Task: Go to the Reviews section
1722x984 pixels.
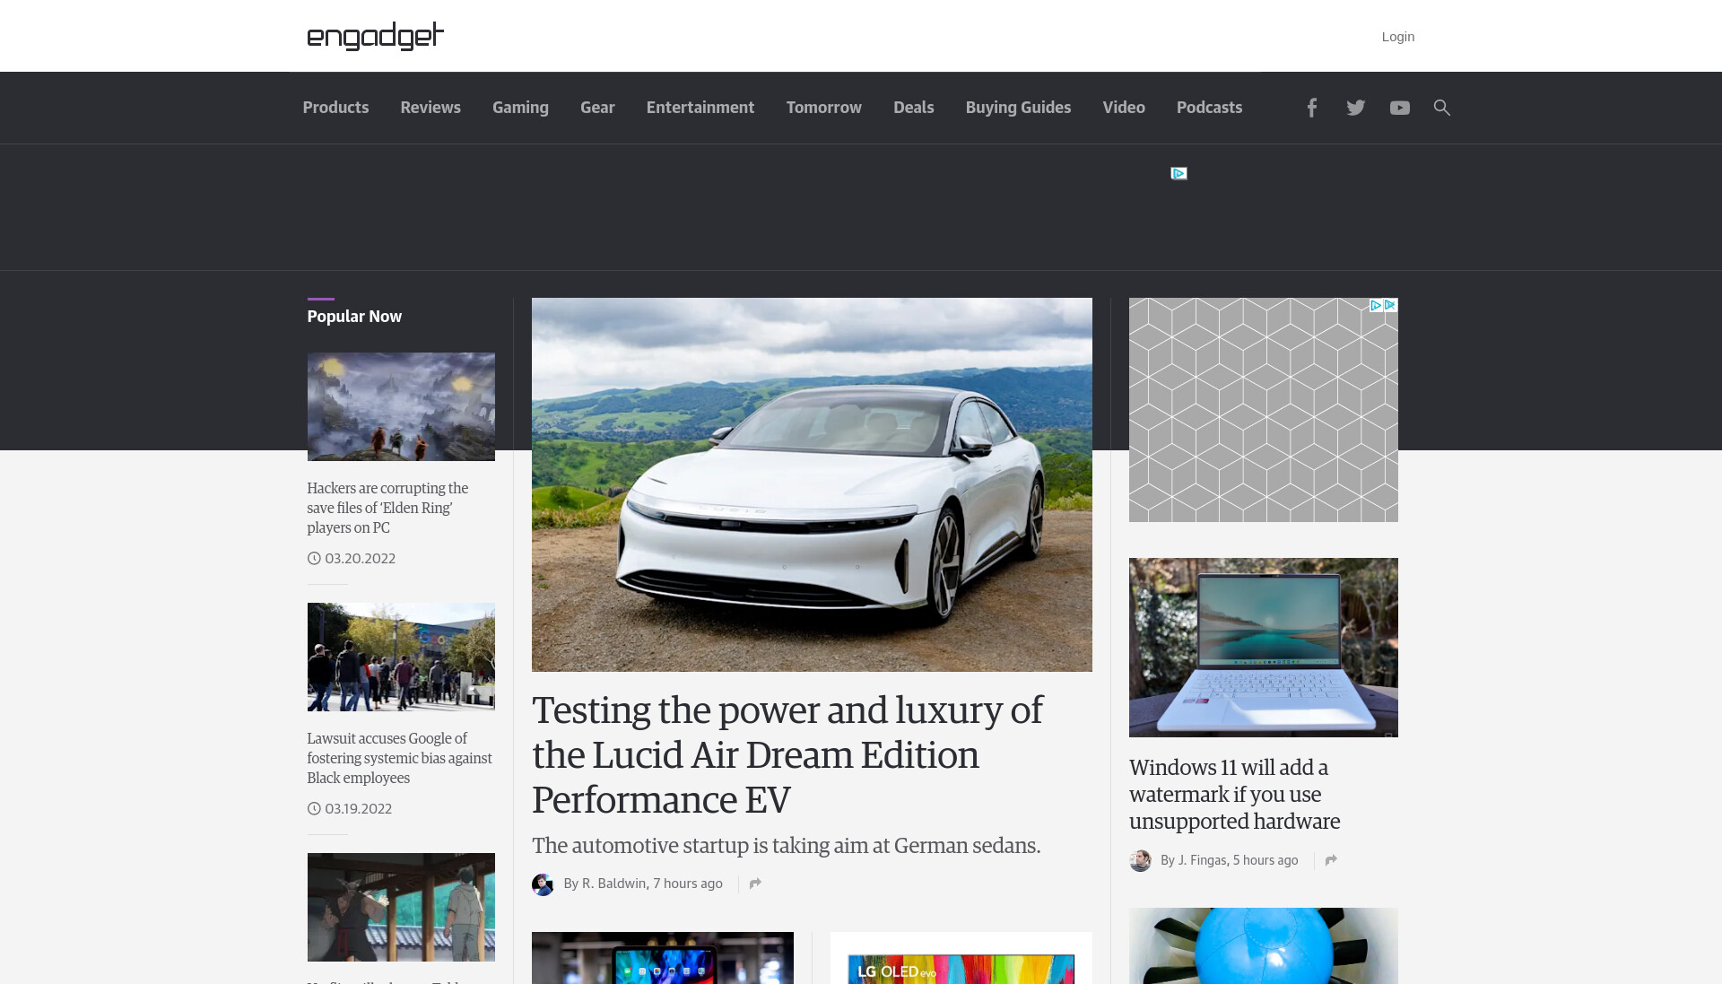Action: (430, 108)
